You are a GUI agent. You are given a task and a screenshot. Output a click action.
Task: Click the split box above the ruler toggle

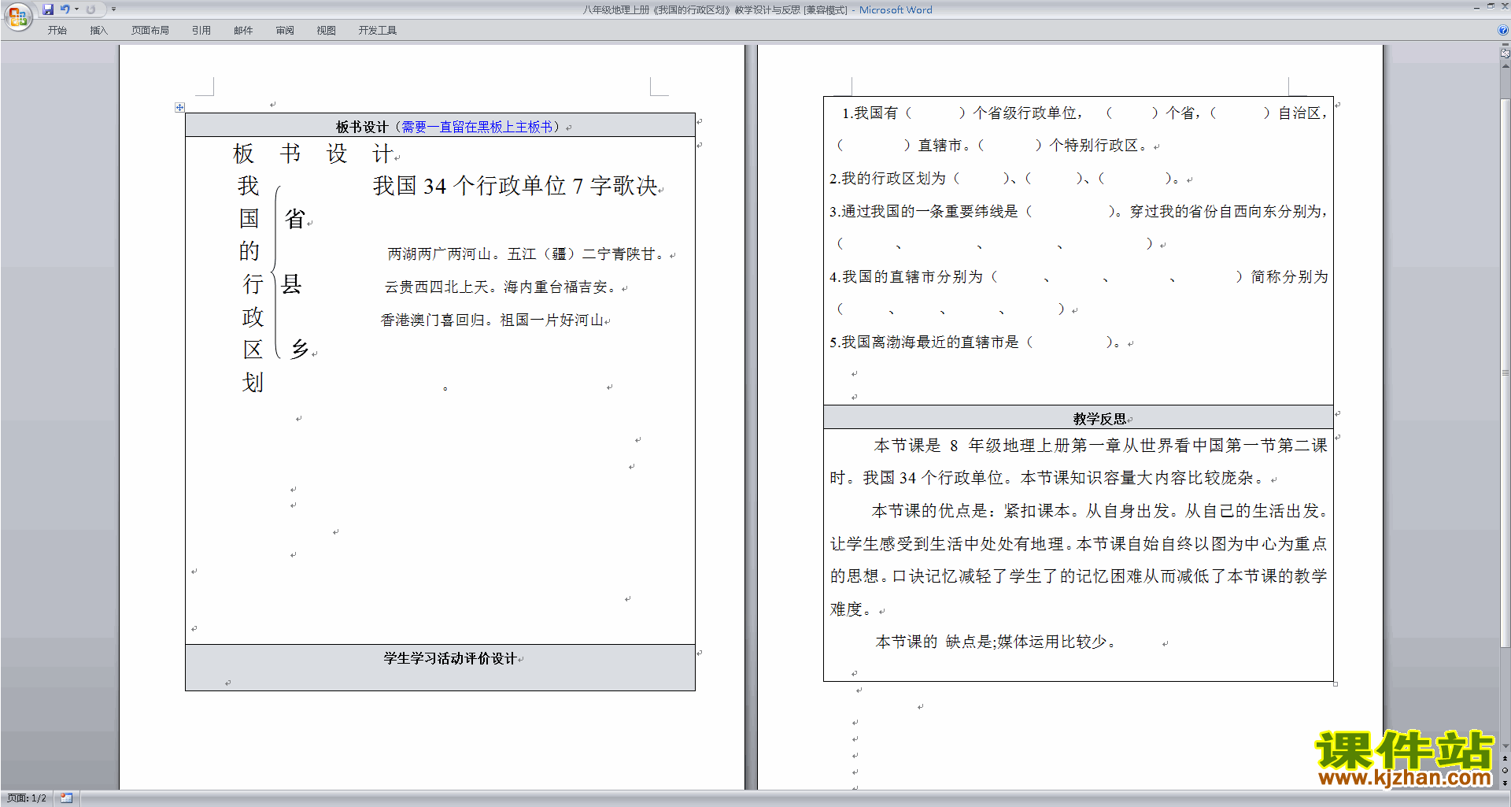(1505, 45)
